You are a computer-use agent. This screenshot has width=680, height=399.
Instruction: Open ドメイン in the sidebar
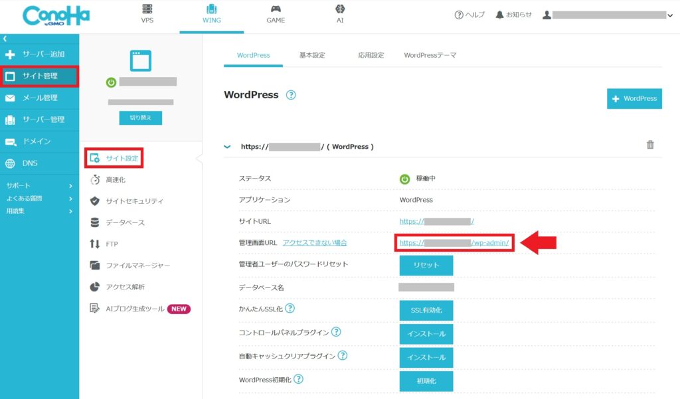pyautogui.click(x=39, y=141)
